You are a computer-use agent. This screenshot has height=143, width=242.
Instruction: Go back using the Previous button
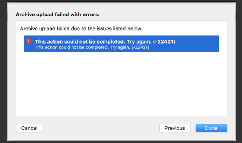(x=175, y=128)
